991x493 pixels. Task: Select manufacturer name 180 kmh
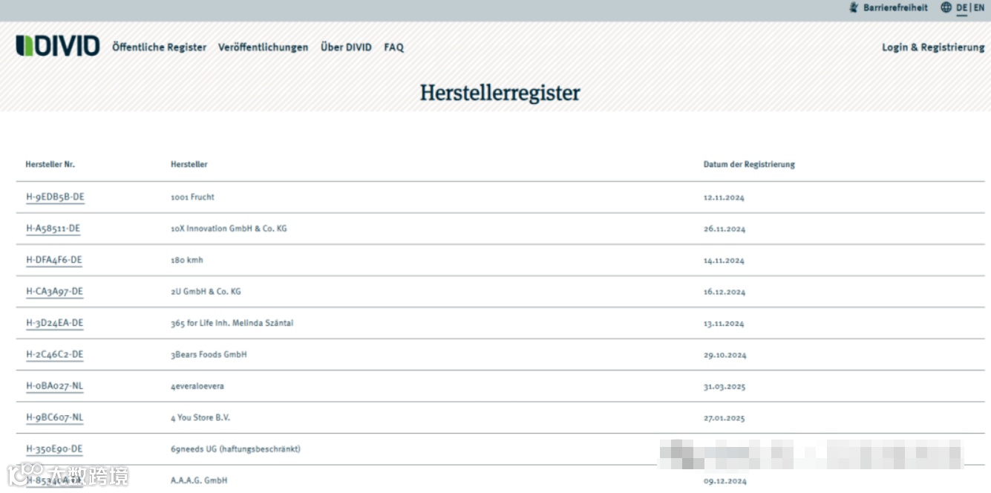[187, 261]
